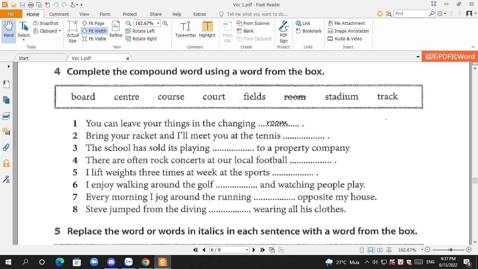Viewport: 478px width, 269px height.
Task: Switch to single page view mode
Action: coord(362,250)
